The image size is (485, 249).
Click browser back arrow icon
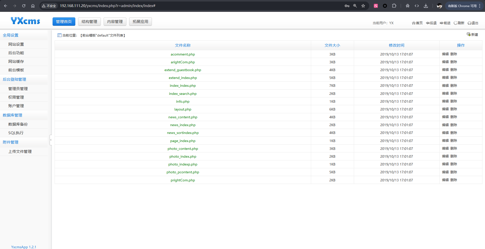pos(6,6)
